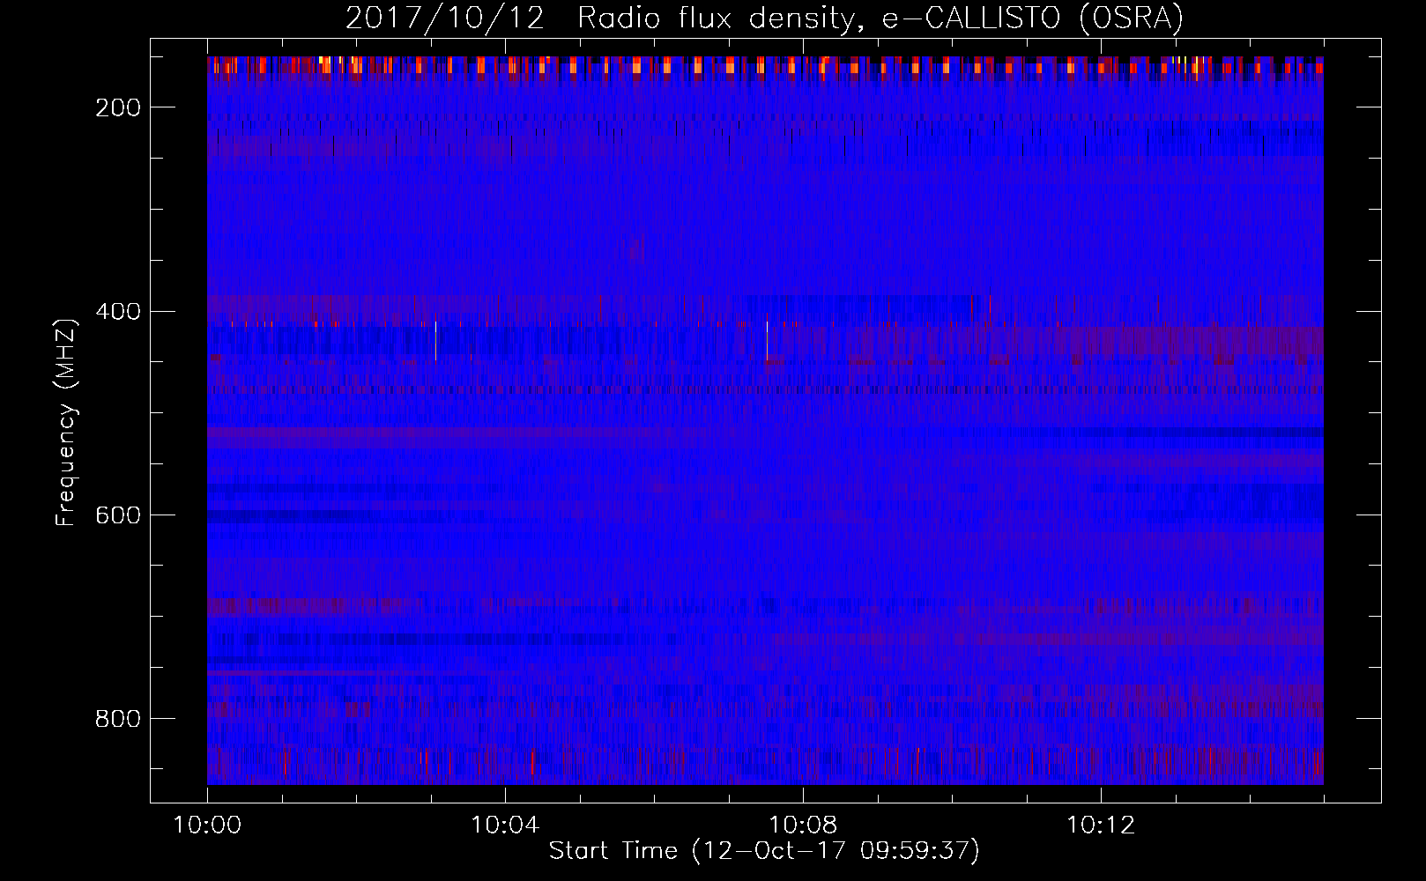Click the 10:00 time tick label
Image resolution: width=1426 pixels, height=881 pixels.
[x=207, y=825]
